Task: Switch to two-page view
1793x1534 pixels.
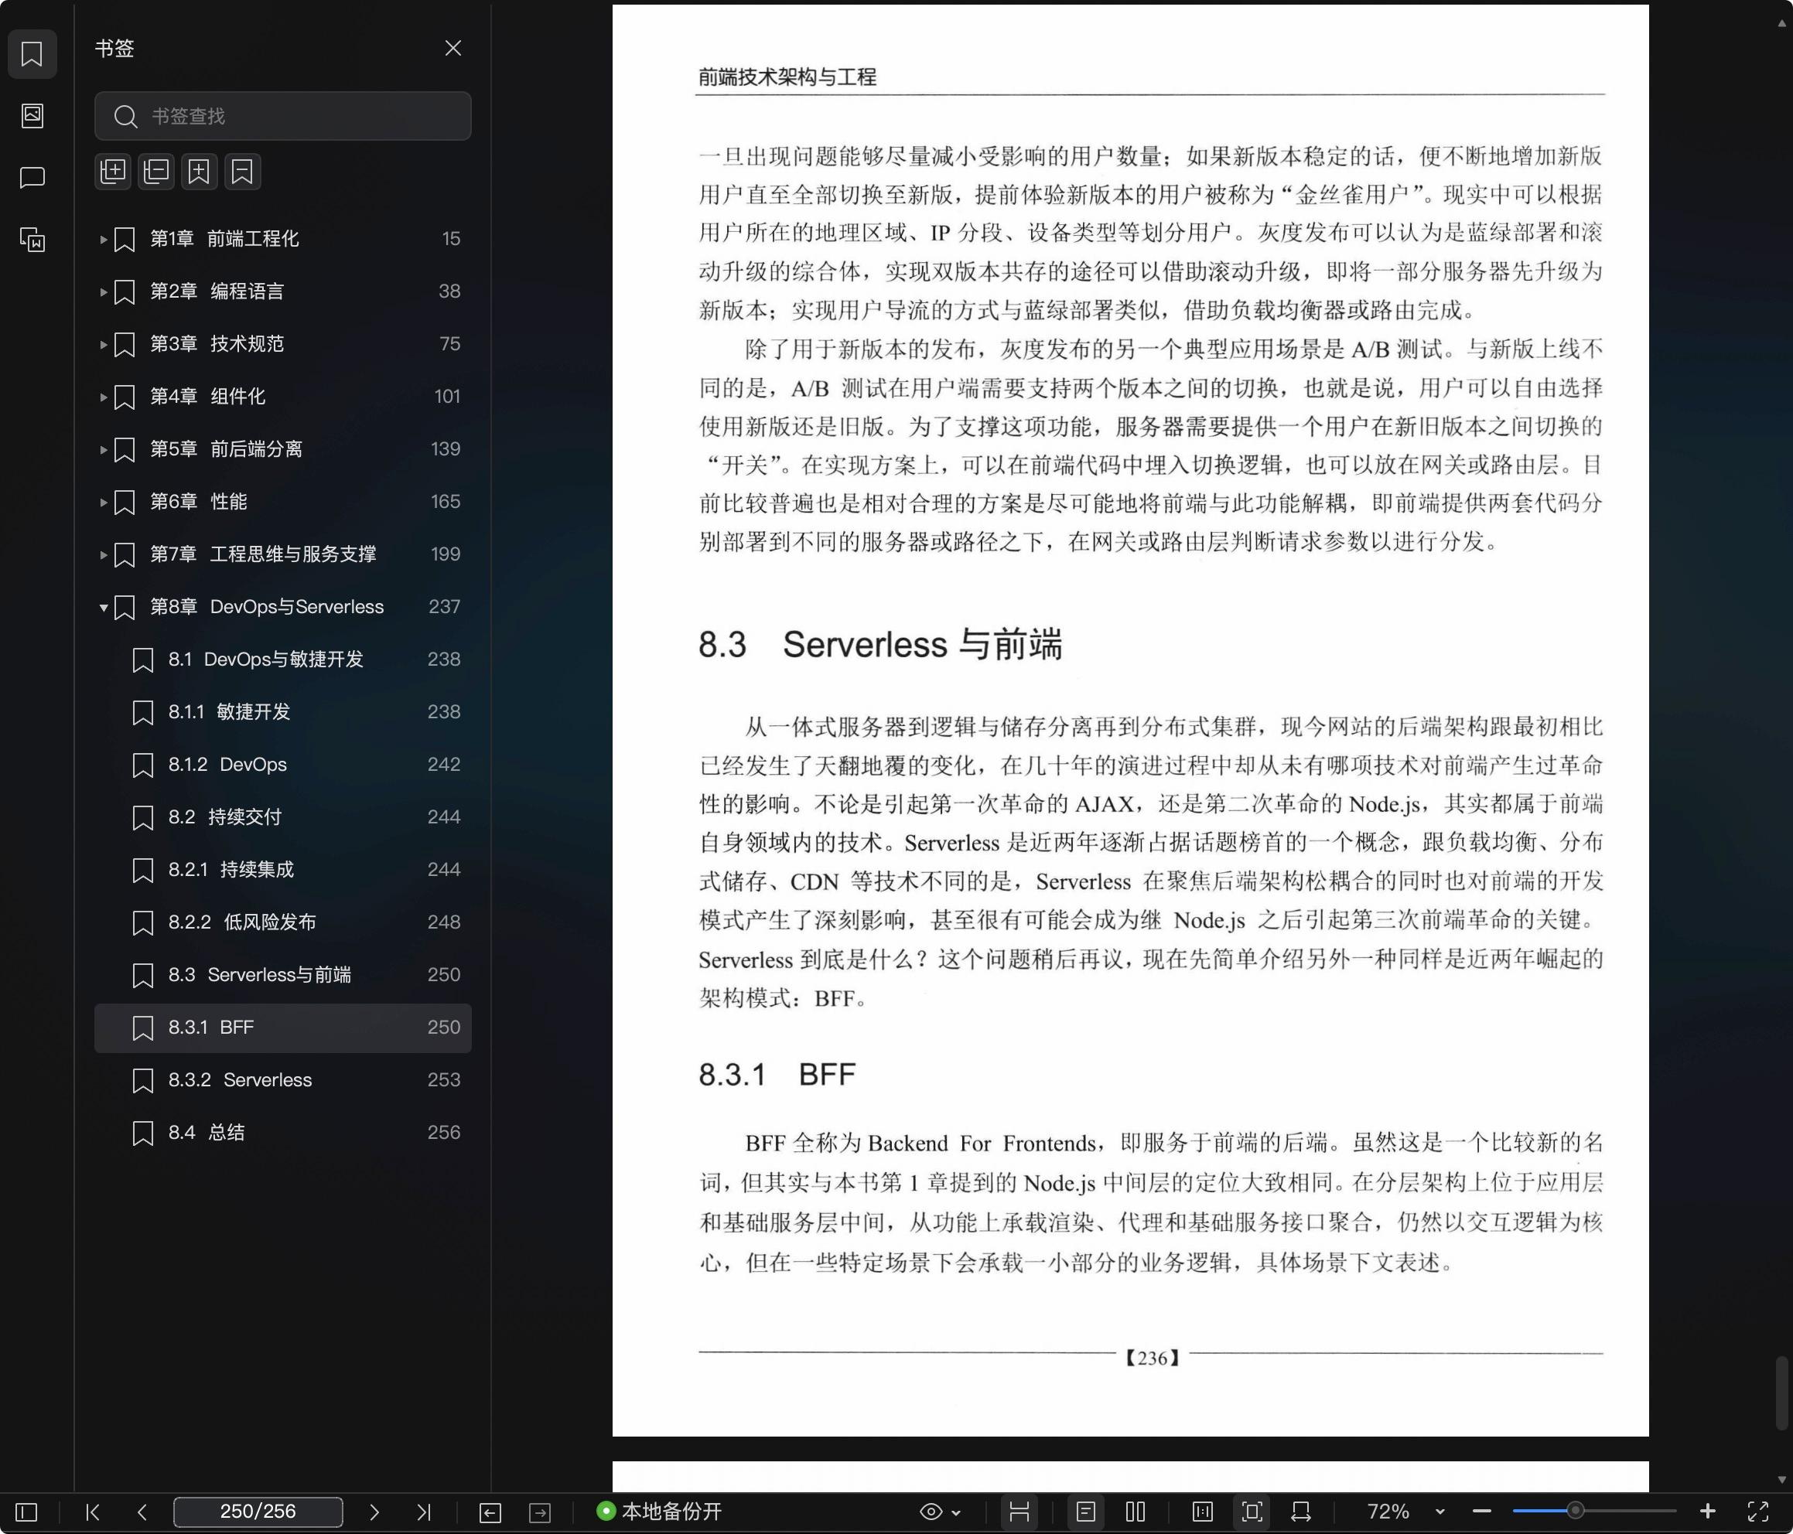Action: pyautogui.click(x=1136, y=1512)
